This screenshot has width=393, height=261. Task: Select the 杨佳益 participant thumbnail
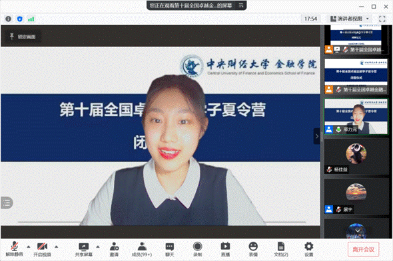356,157
